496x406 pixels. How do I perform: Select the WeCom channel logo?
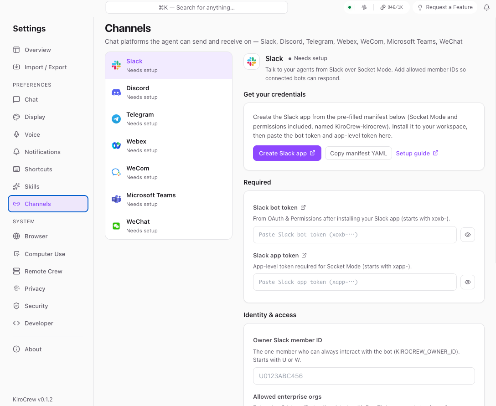[116, 172]
